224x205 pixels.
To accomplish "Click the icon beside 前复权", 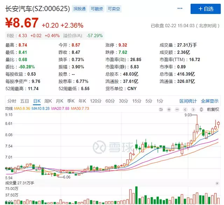I will coord(201,110).
